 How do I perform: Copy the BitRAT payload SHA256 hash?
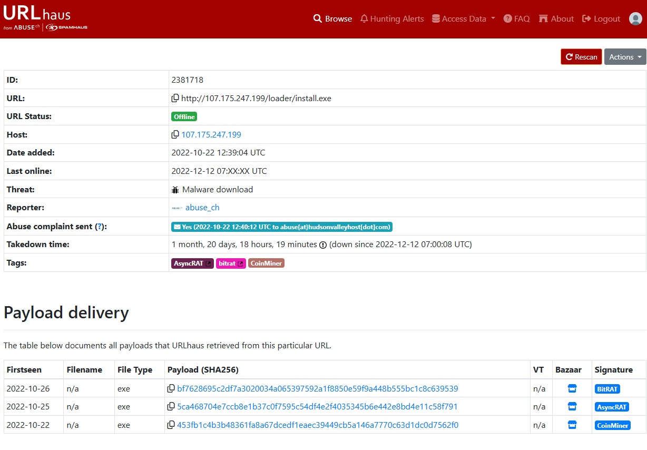click(x=171, y=389)
